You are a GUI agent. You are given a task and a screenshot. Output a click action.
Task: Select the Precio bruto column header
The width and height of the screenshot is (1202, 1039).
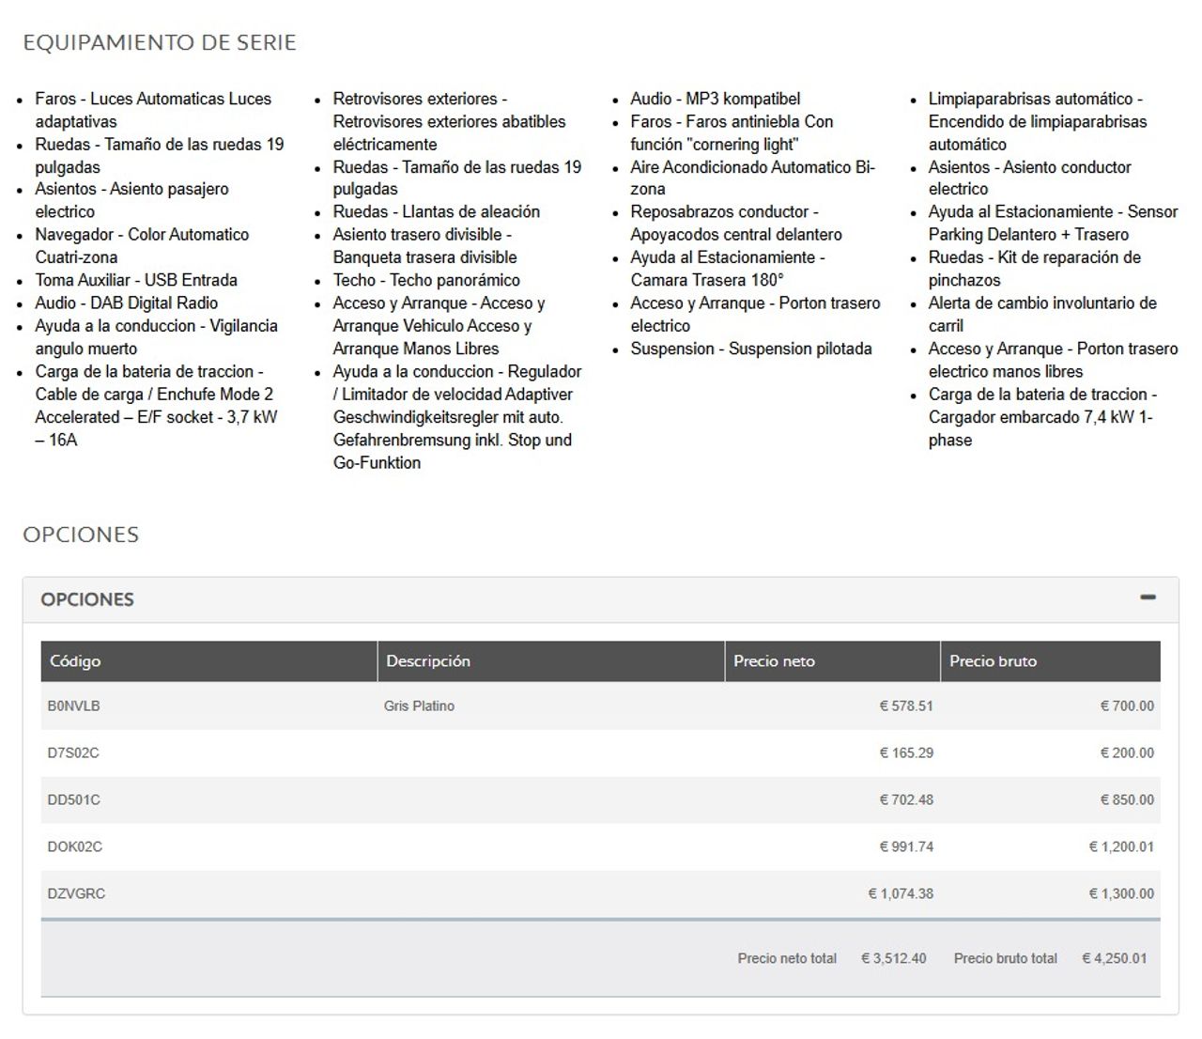coord(993,661)
